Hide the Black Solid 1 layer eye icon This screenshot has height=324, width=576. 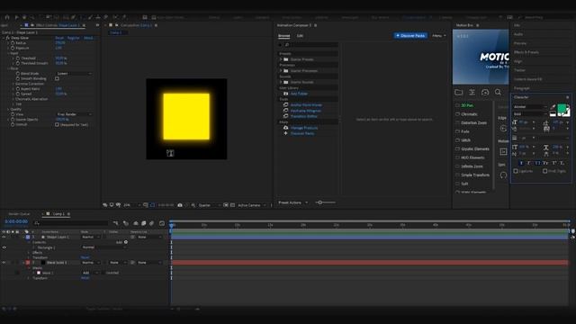tap(4, 263)
